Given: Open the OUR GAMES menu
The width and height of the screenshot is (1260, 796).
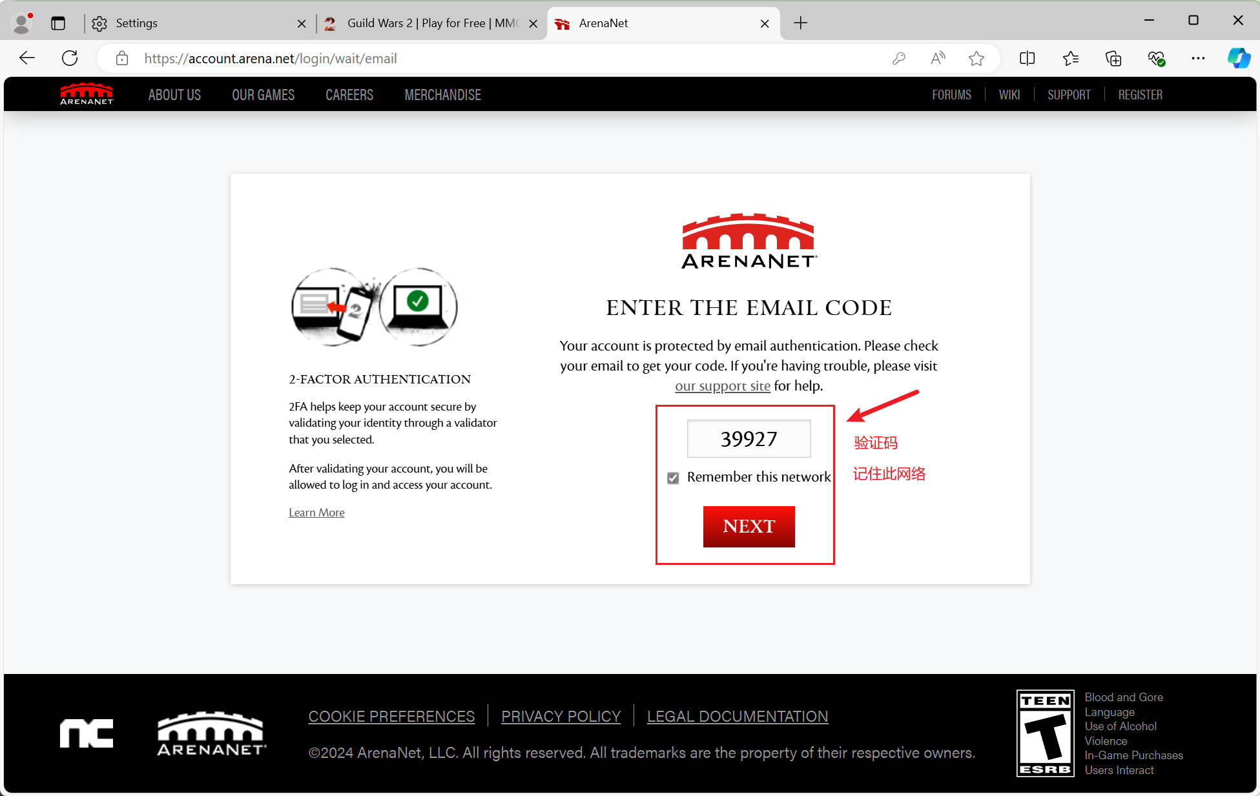Looking at the screenshot, I should pyautogui.click(x=263, y=95).
